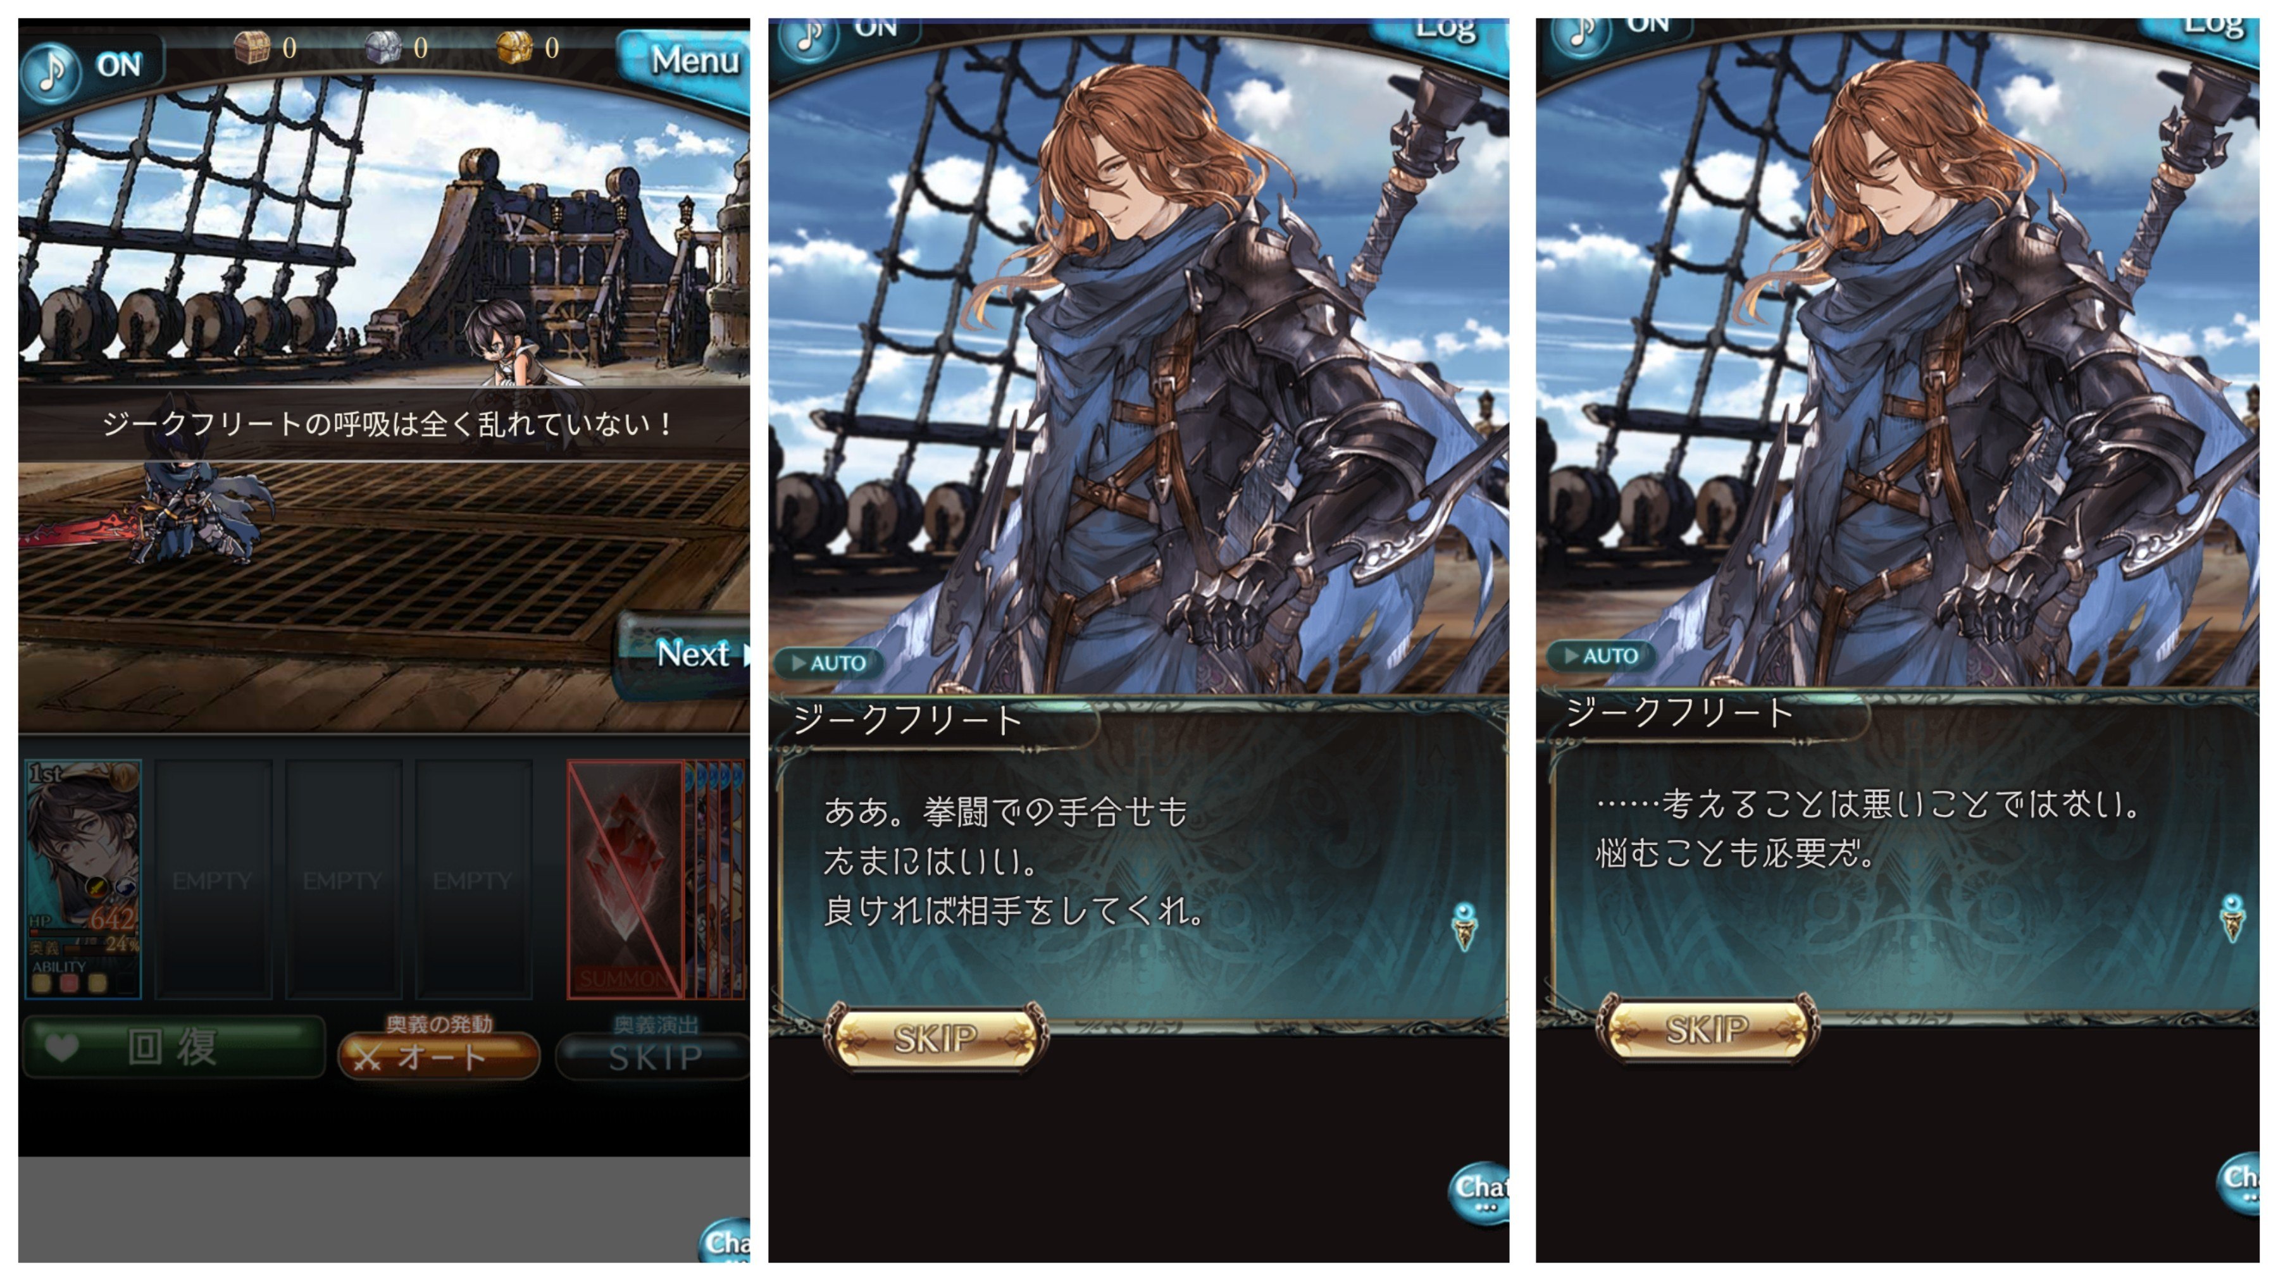Open the red crystal SUMMON card
Viewport: 2278px width, 1281px height.
pos(625,879)
